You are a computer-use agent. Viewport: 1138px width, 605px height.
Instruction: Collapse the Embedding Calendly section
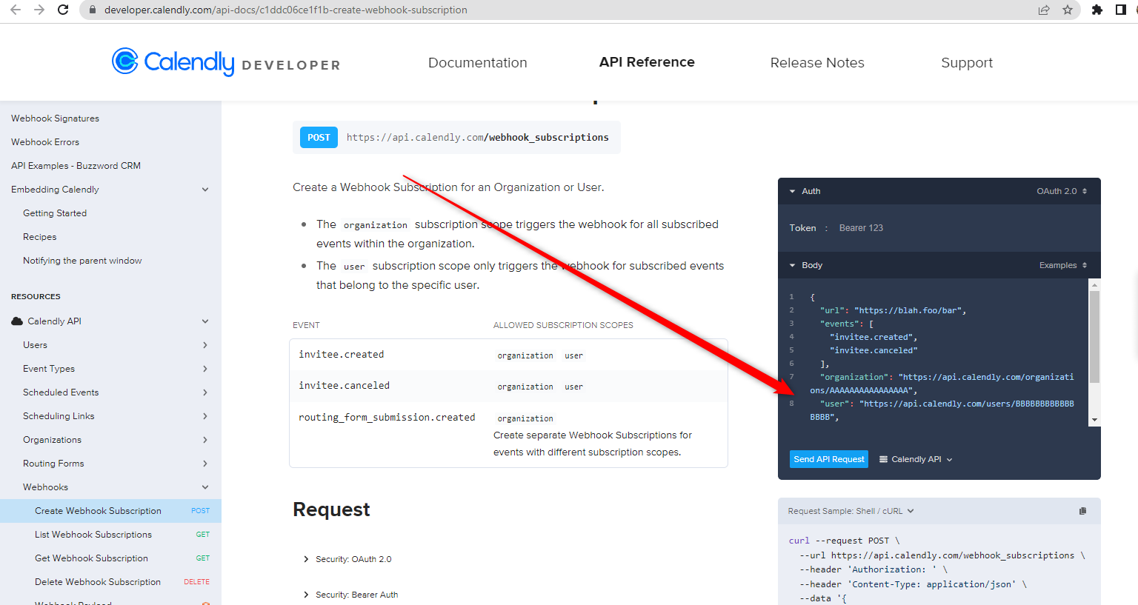(205, 190)
